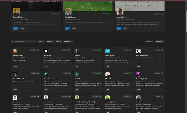
Task: Open the Jason Eliphalet name link
Action: click(110, 102)
